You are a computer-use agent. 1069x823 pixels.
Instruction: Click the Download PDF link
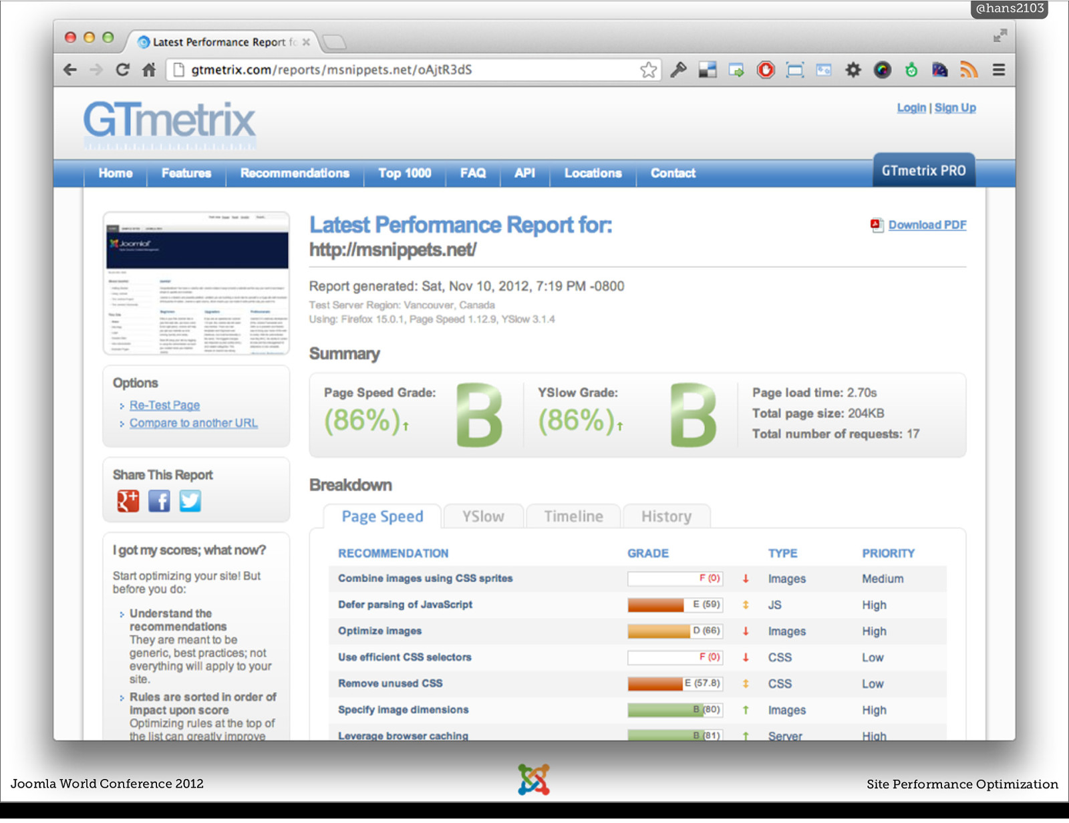click(x=927, y=225)
